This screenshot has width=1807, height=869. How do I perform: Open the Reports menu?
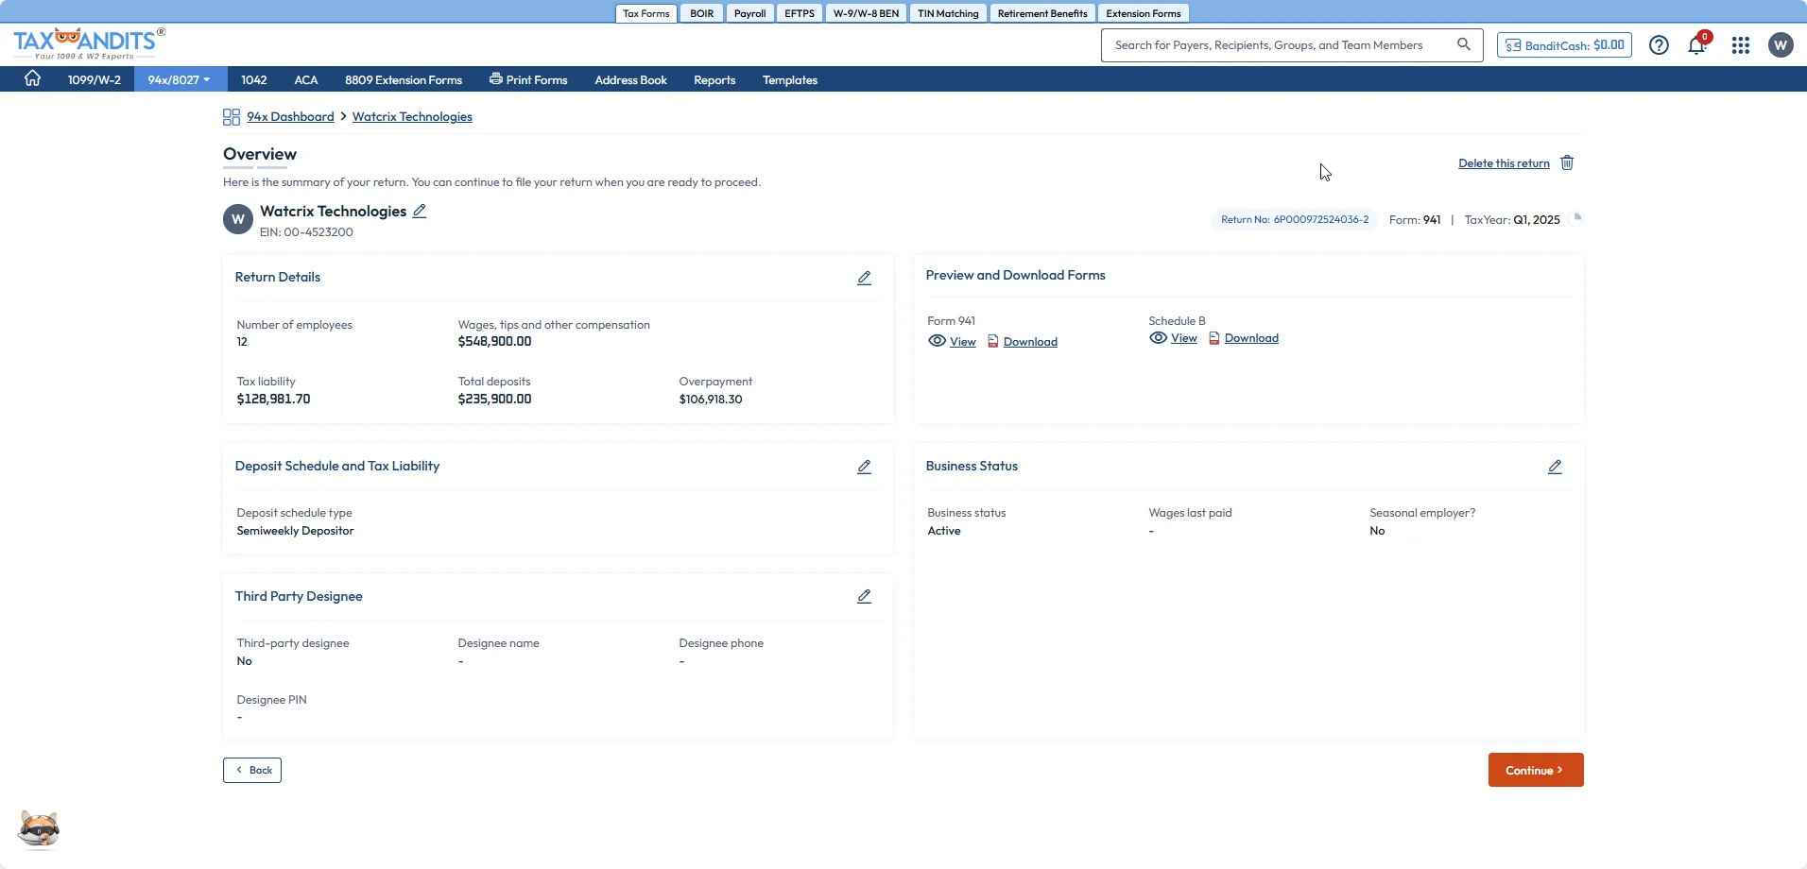pyautogui.click(x=714, y=79)
